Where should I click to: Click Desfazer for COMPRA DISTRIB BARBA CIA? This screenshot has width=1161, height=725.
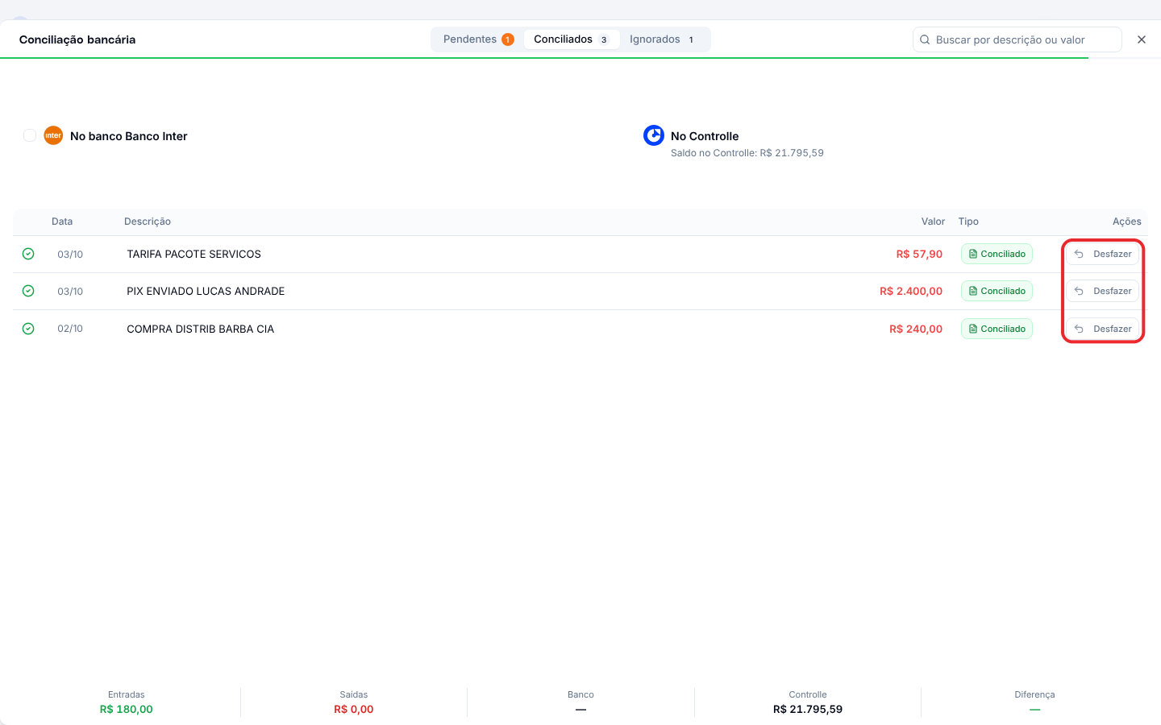pos(1102,329)
